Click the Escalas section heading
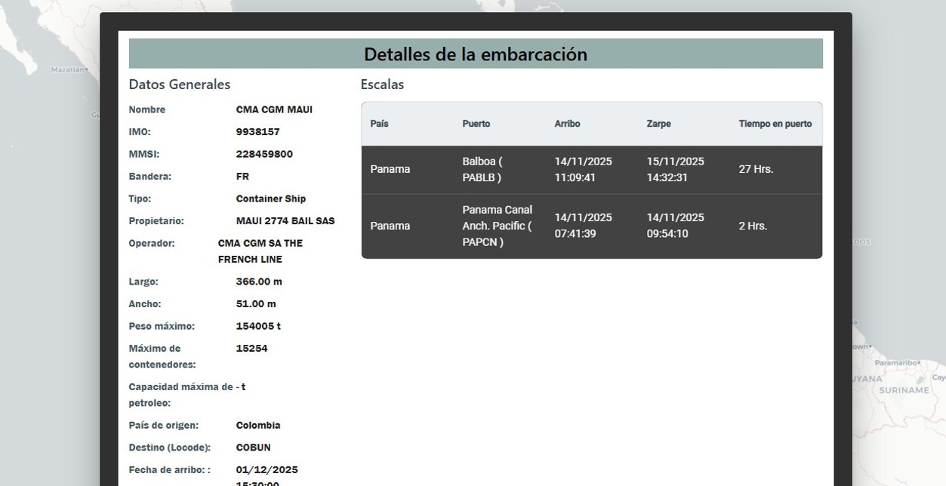Image resolution: width=946 pixels, height=486 pixels. click(382, 85)
